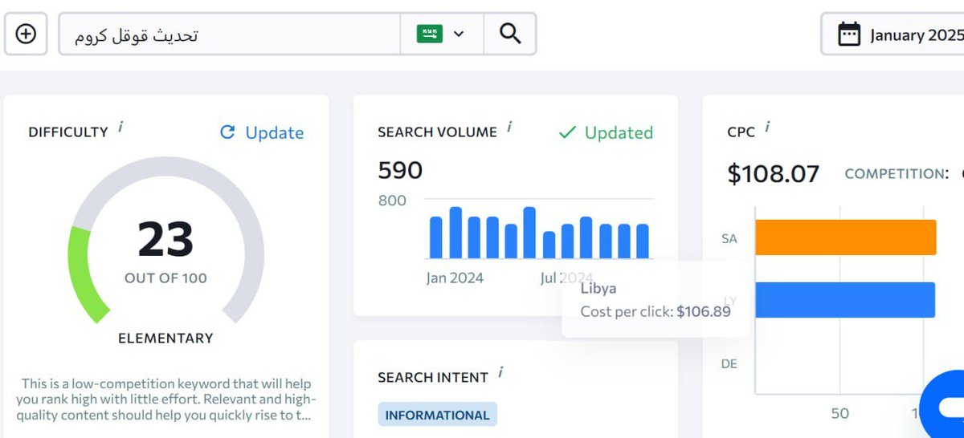Screen dimensions: 964x438
Task: Click the CPC value $108.07
Action: coord(774,174)
